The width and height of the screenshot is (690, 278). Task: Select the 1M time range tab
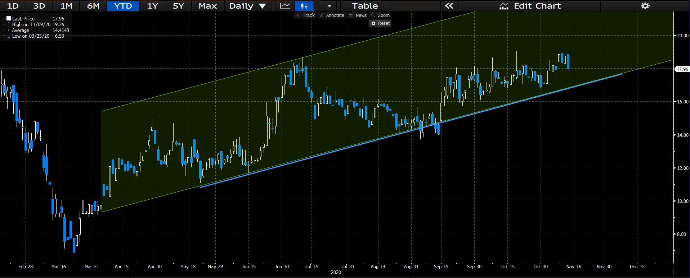66,6
